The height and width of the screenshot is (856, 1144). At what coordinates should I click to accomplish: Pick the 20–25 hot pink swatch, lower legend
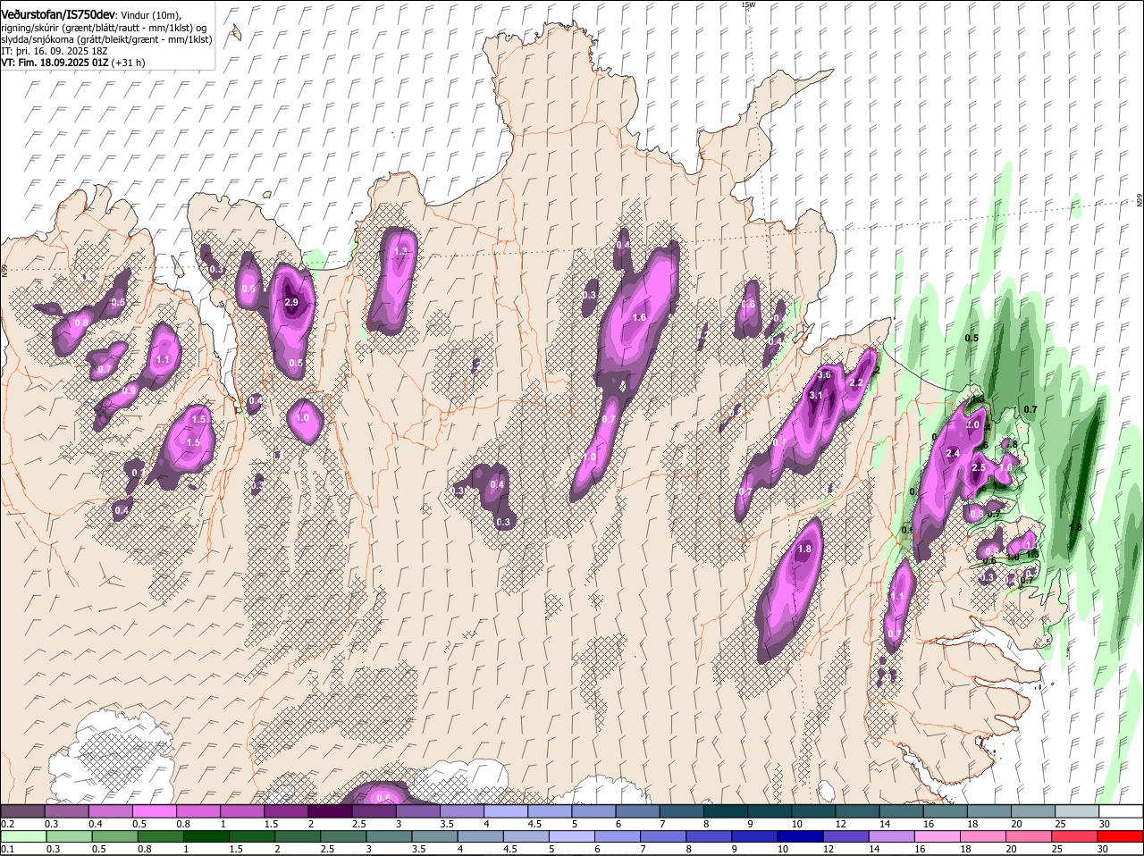[1030, 836]
